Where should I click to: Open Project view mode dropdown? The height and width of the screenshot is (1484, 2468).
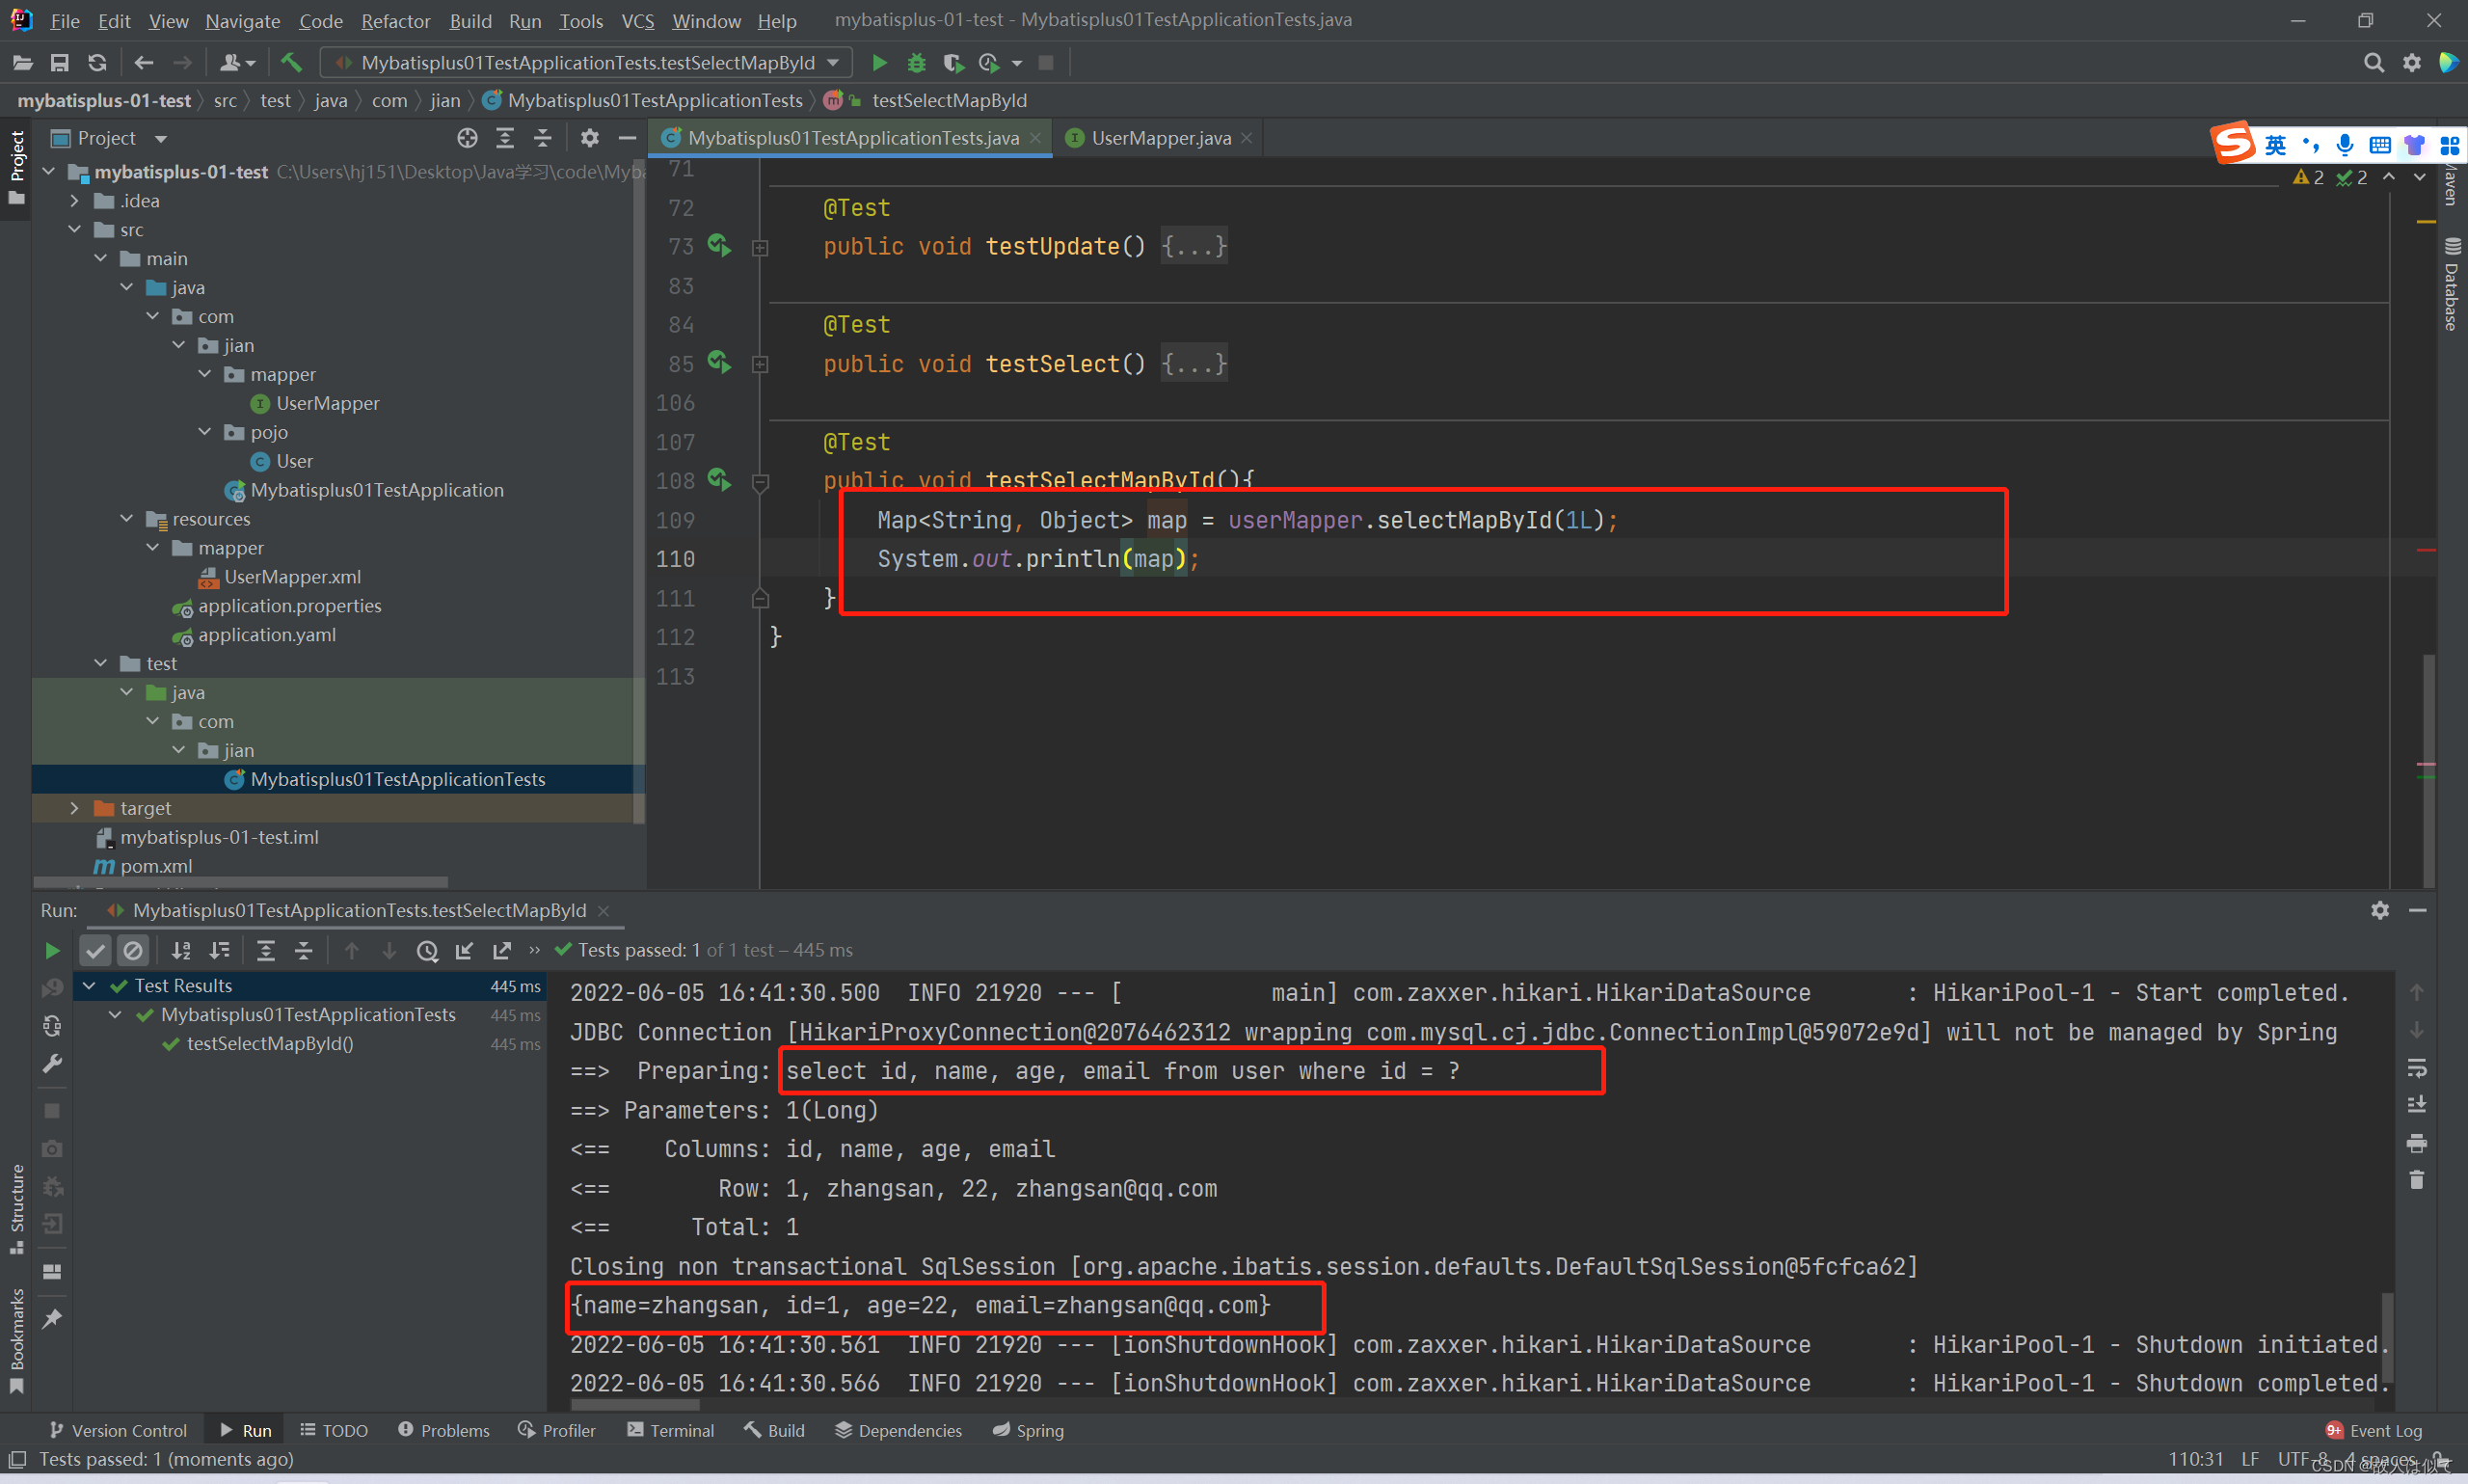coord(161,139)
